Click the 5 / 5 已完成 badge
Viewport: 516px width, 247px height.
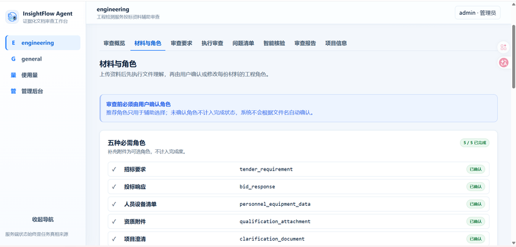click(x=475, y=143)
